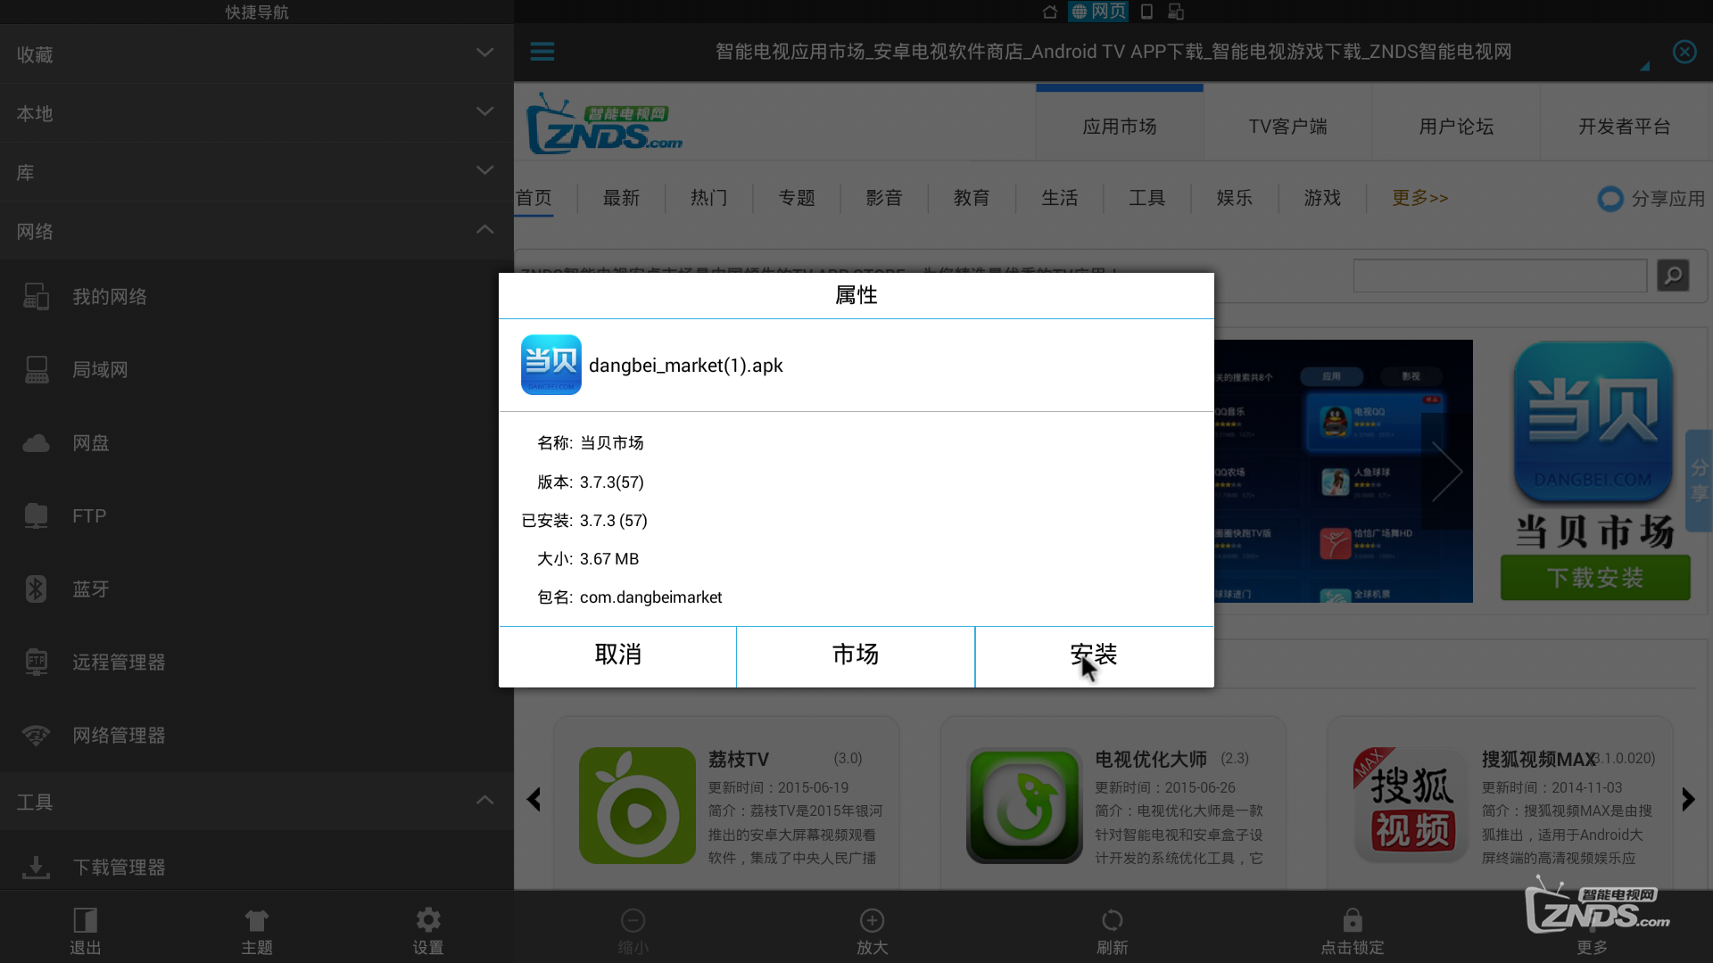1713x963 pixels.
Task: Click the 快捷导航 header
Action: (256, 12)
